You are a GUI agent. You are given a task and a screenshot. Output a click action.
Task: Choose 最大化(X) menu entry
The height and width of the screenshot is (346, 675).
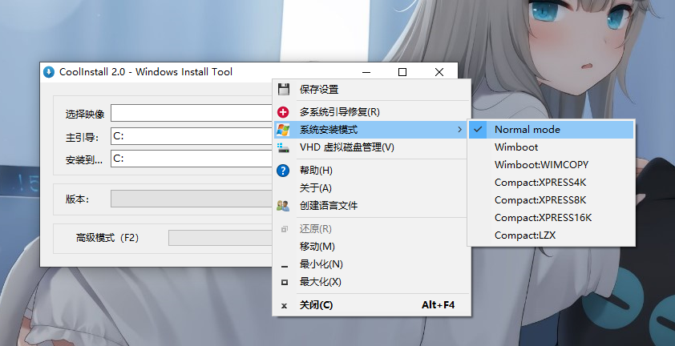(371, 282)
